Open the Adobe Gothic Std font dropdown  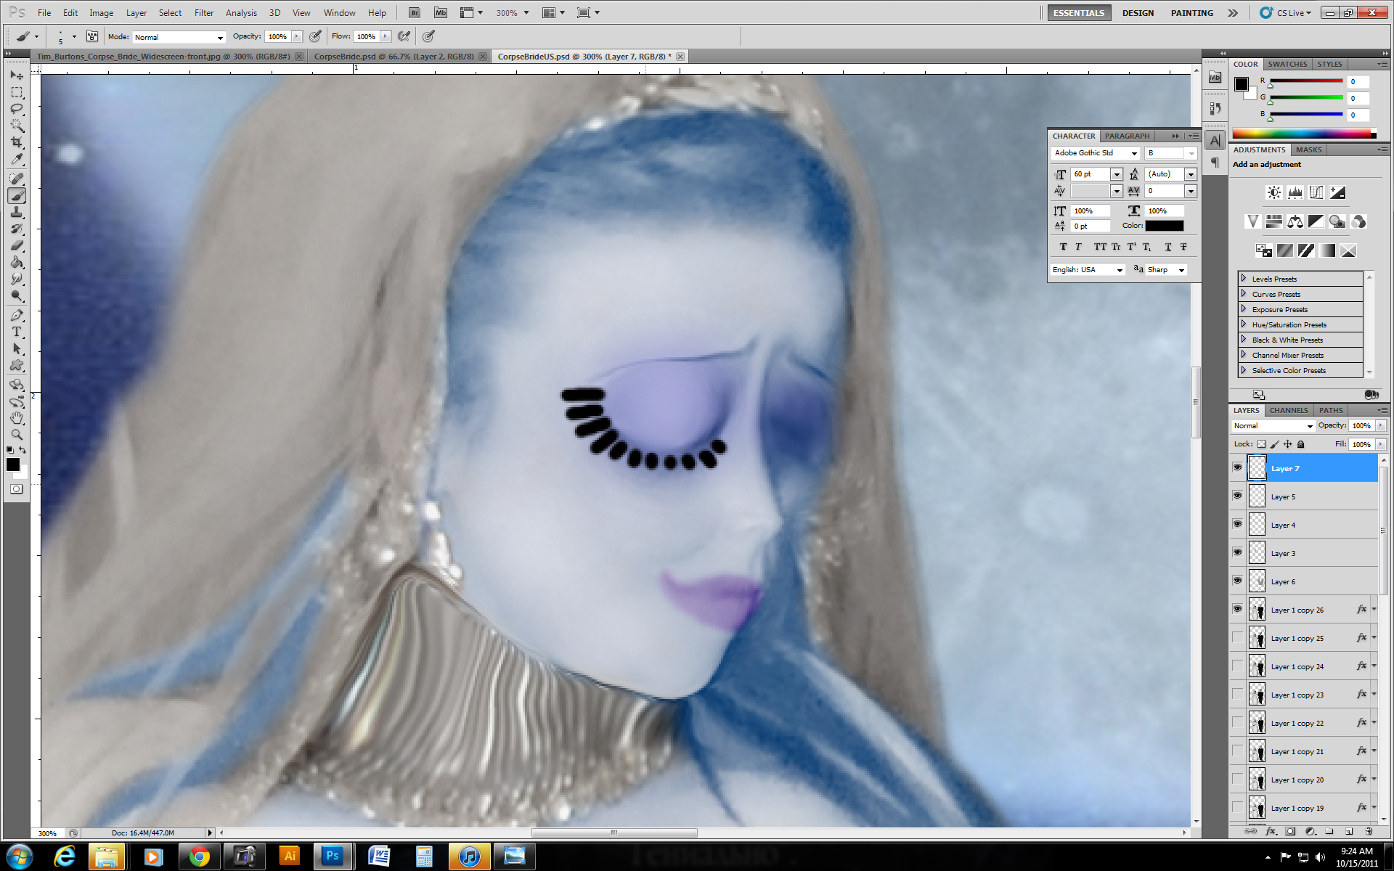[1134, 153]
